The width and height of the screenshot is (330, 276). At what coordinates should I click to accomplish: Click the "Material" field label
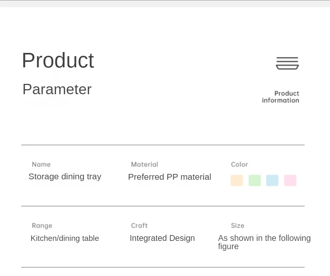coord(145,164)
